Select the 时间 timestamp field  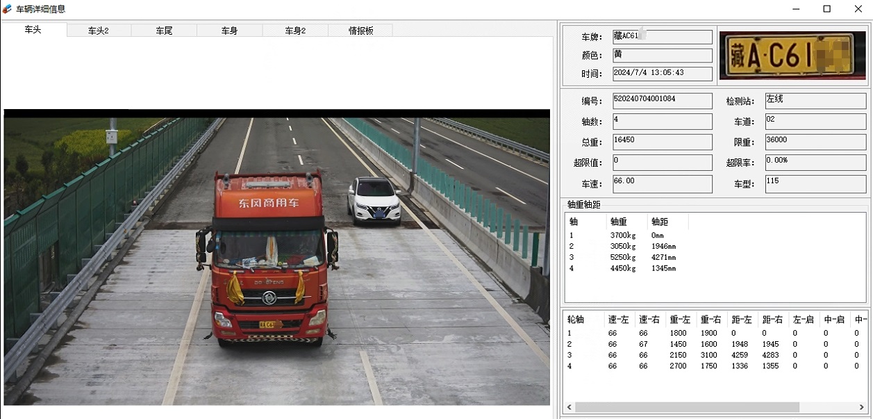(x=662, y=73)
